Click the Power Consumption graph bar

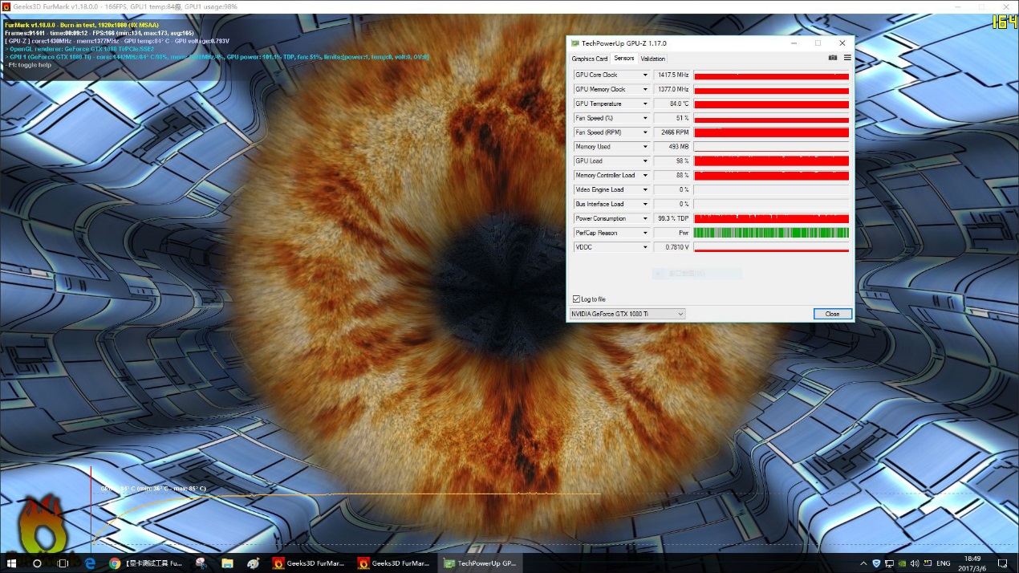coord(771,218)
